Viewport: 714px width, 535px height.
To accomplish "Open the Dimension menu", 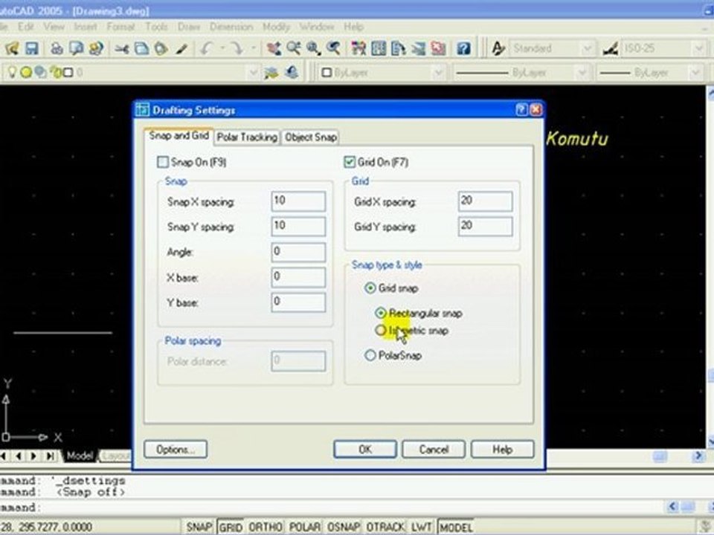I will pos(231,27).
